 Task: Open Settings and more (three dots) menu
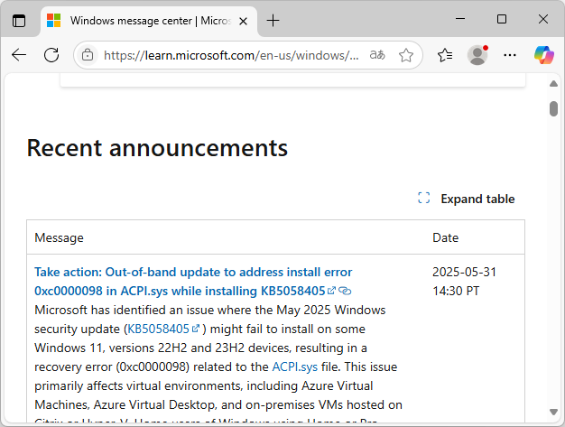tap(510, 55)
